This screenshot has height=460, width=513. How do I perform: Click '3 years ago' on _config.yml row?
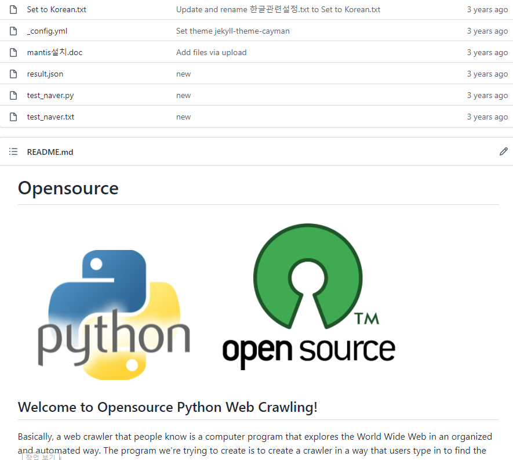click(x=487, y=31)
